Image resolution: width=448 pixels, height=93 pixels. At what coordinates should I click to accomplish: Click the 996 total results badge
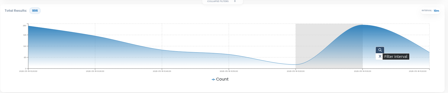point(35,11)
